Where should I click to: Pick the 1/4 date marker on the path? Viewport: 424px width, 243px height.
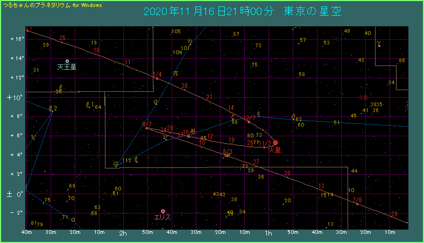tap(157, 78)
